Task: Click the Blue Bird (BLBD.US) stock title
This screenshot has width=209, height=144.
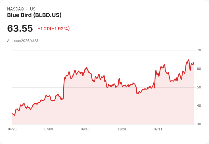Action: (34, 15)
